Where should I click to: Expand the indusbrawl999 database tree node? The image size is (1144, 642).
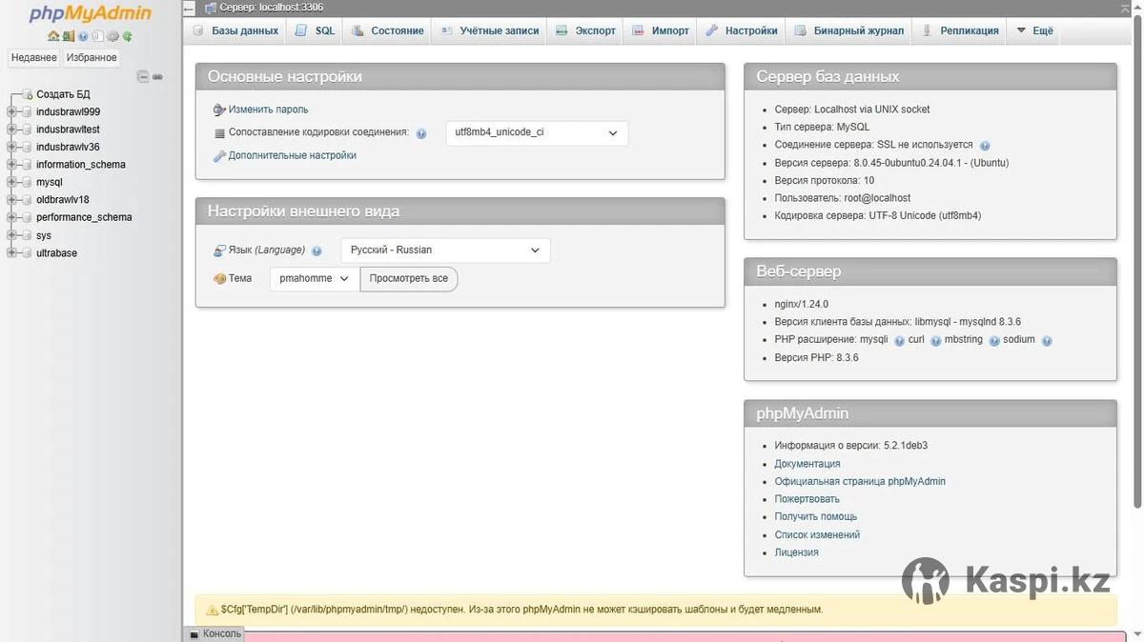(x=12, y=111)
